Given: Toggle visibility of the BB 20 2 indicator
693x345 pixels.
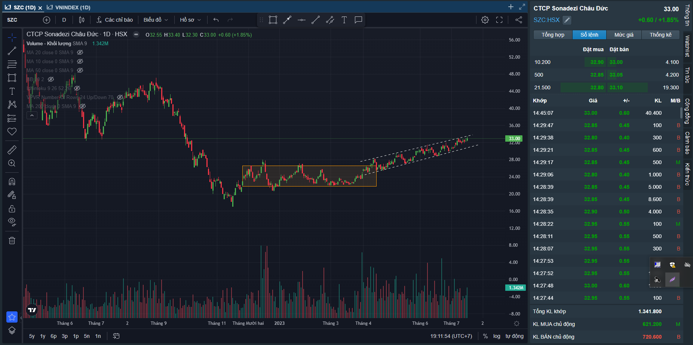Looking at the screenshot, I should pos(51,79).
